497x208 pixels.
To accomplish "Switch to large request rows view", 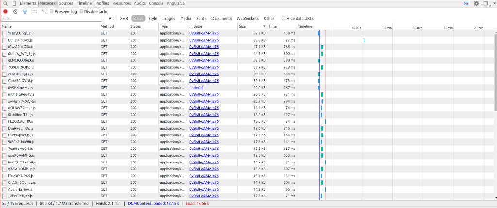I will click(x=35, y=12).
